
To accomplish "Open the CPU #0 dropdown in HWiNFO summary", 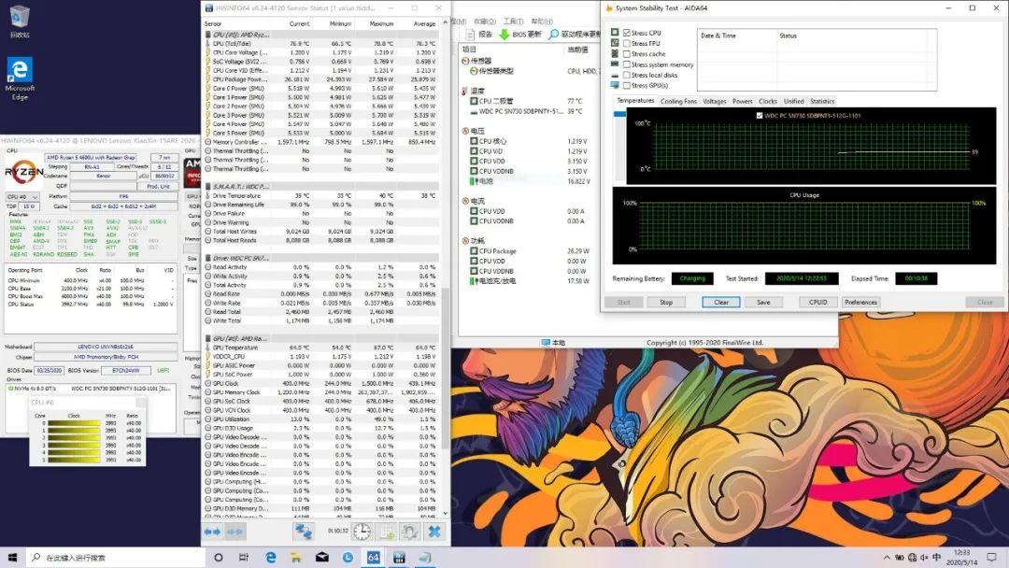I will pyautogui.click(x=22, y=197).
